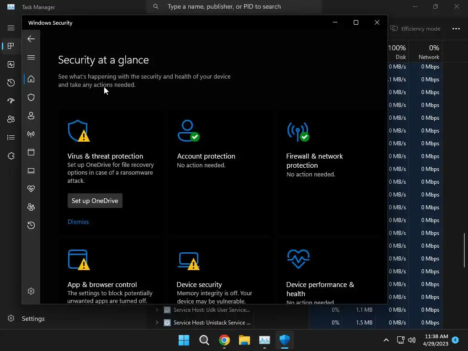Open taskbar Search
Viewport: 468px width, 351px height.
(x=204, y=340)
